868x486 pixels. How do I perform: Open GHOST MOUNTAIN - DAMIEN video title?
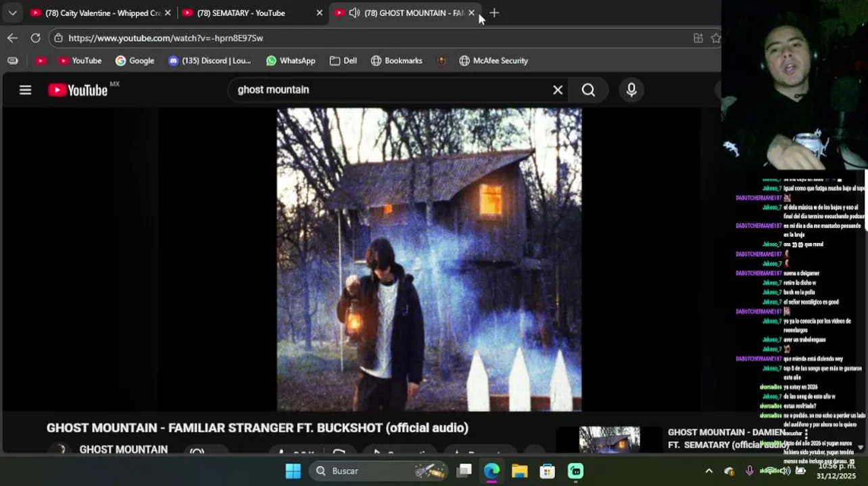point(727,438)
